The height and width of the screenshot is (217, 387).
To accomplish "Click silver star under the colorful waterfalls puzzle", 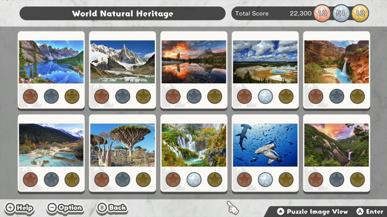I will 194,179.
